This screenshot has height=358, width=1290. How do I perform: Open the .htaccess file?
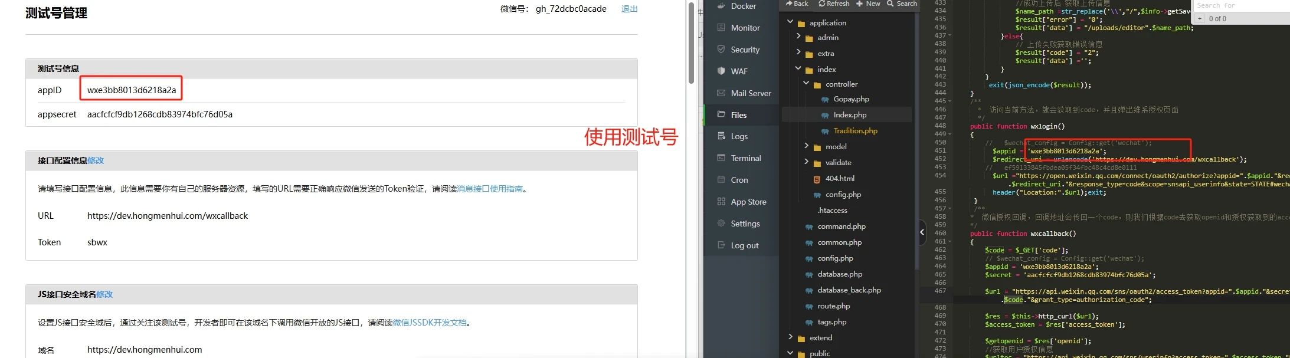pyautogui.click(x=832, y=211)
